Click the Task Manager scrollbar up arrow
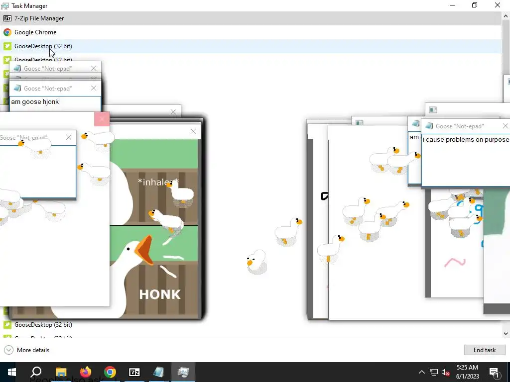The width and height of the screenshot is (510, 382). coord(506,15)
